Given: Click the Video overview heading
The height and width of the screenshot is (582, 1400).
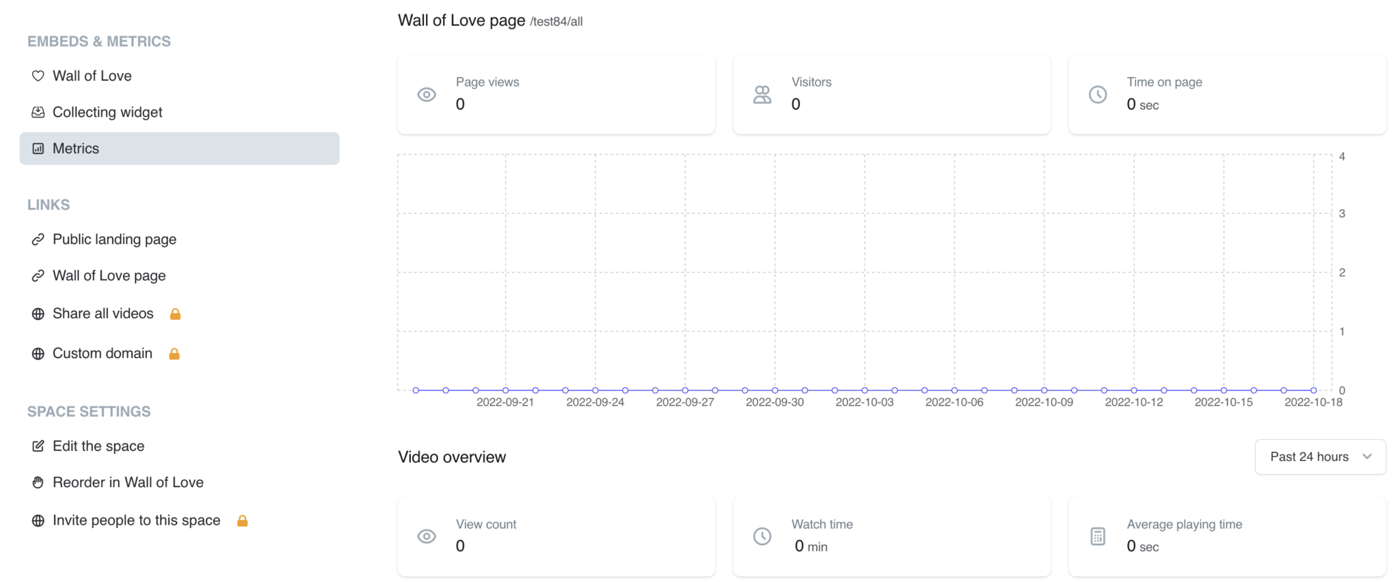Looking at the screenshot, I should click(452, 457).
